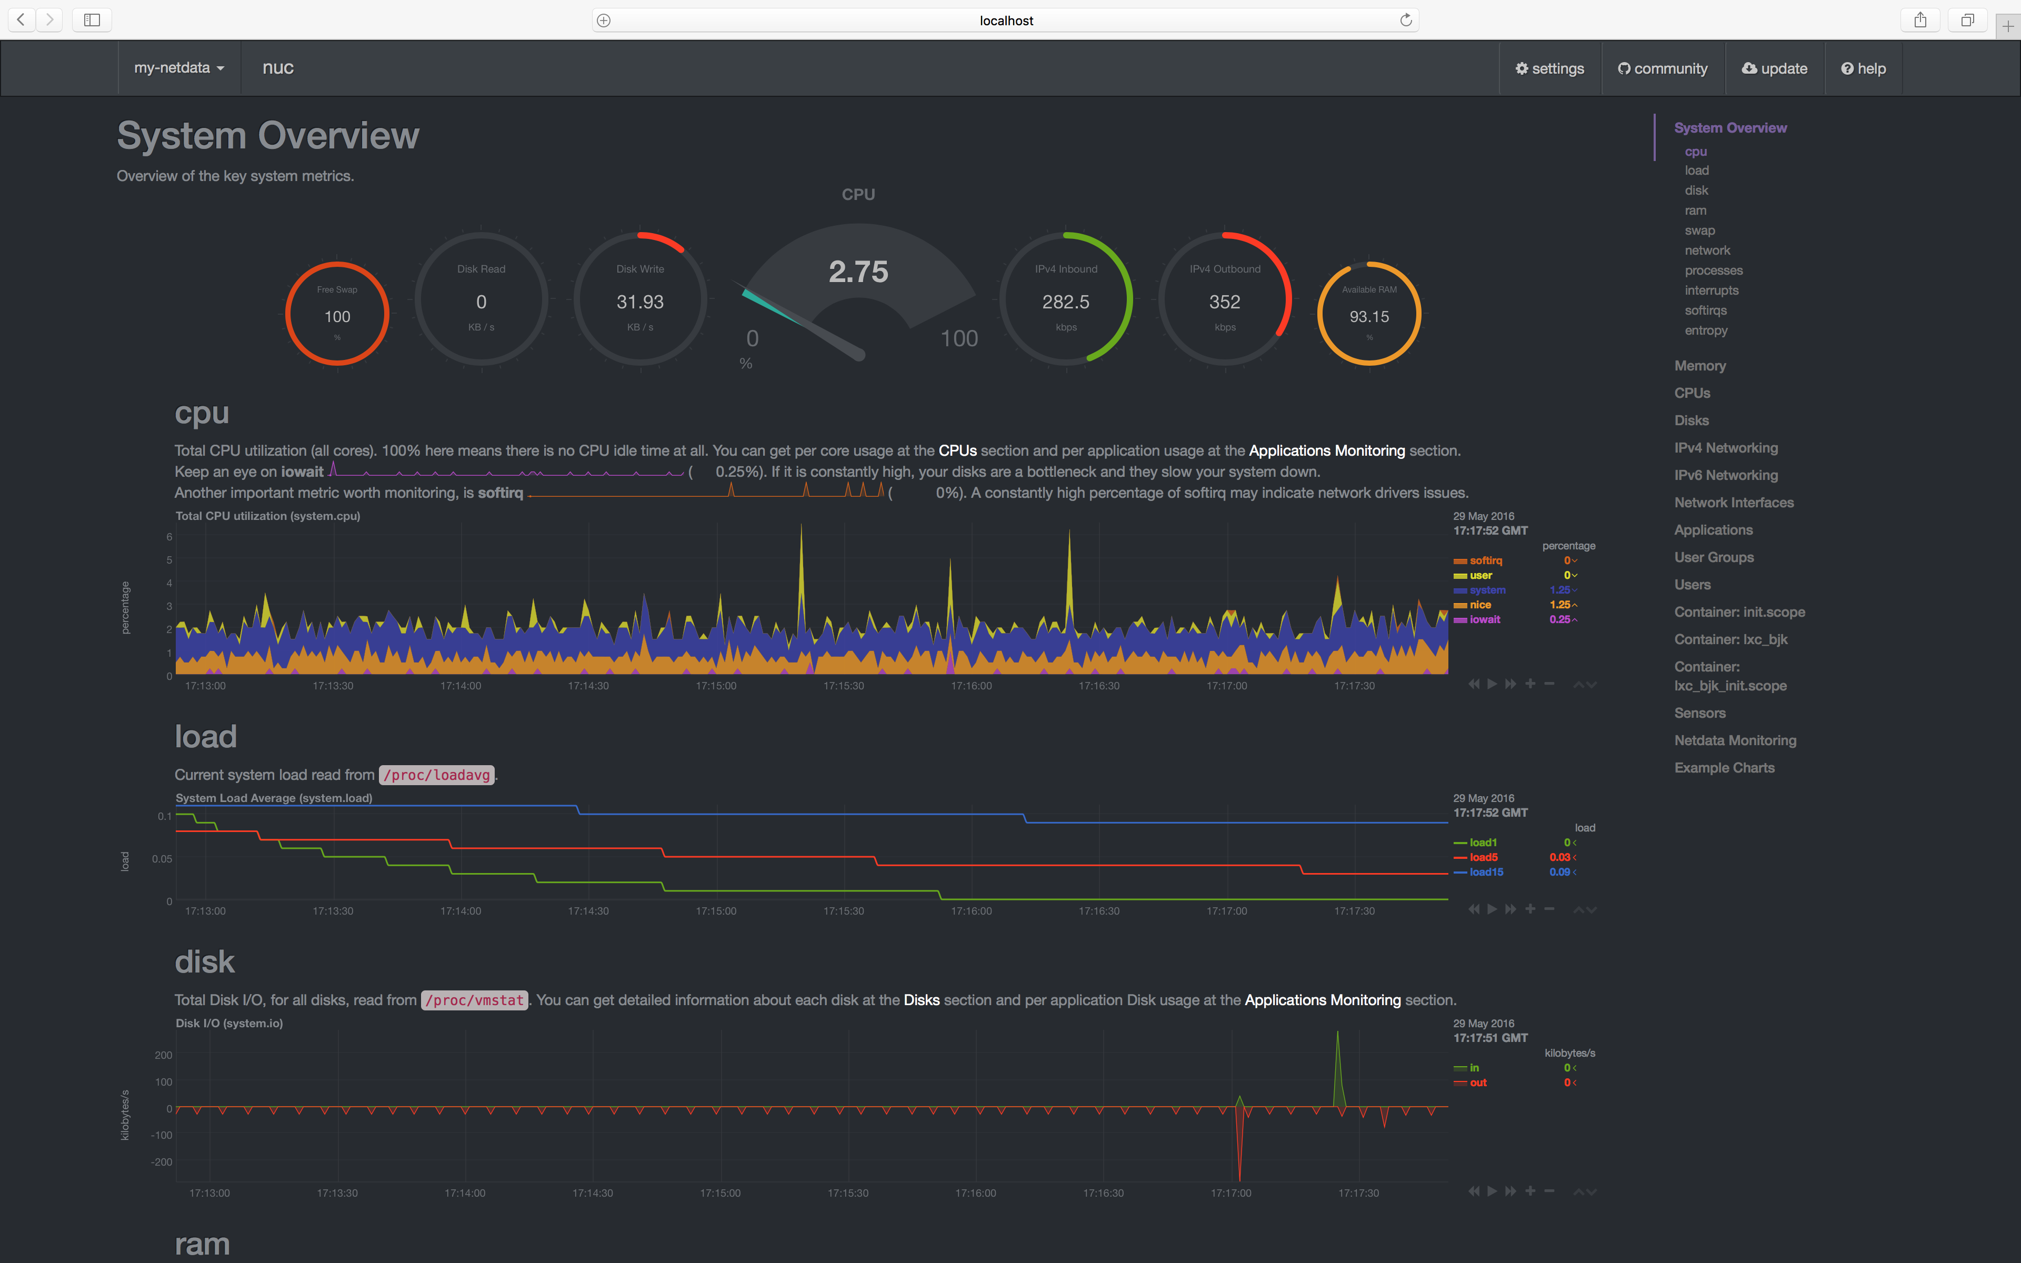The image size is (2021, 1263).
Task: Click the CPU chart height resize arrows
Action: click(x=1584, y=685)
